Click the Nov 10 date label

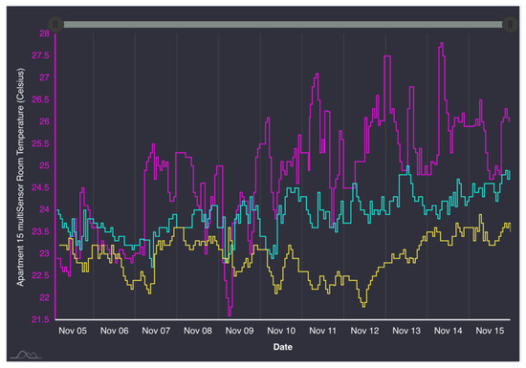281,331
